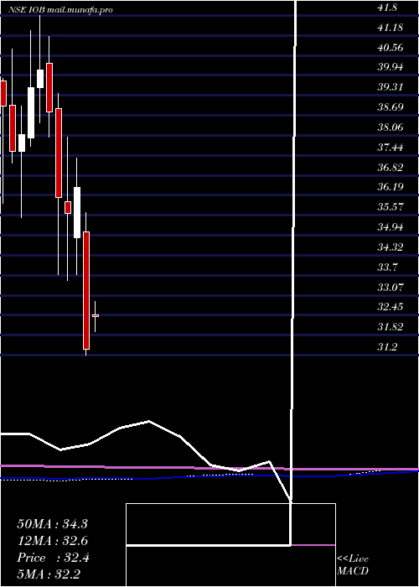Click the 32.45 price axis label
This screenshot has width=419, height=587.
tap(391, 307)
